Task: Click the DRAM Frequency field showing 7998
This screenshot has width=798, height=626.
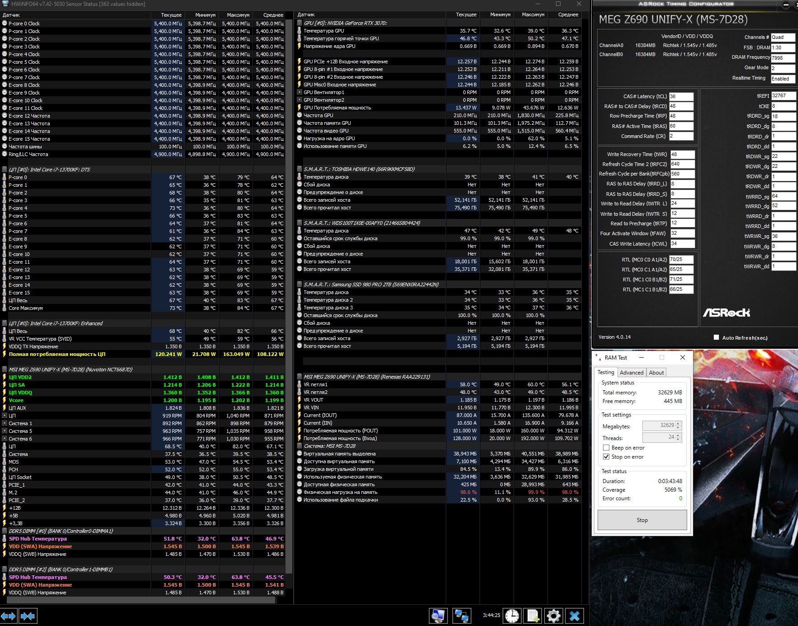Action: coord(783,57)
